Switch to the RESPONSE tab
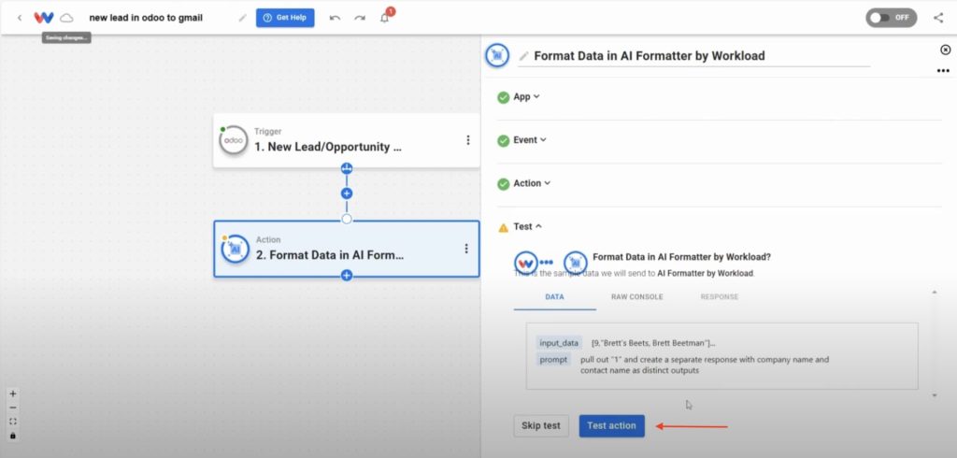The image size is (957, 458). point(719,297)
